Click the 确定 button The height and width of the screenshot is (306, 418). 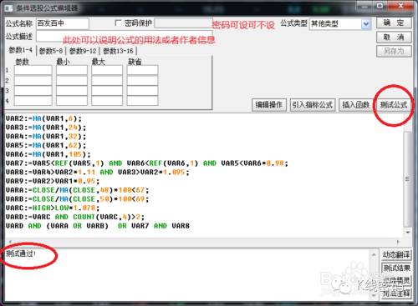point(394,23)
